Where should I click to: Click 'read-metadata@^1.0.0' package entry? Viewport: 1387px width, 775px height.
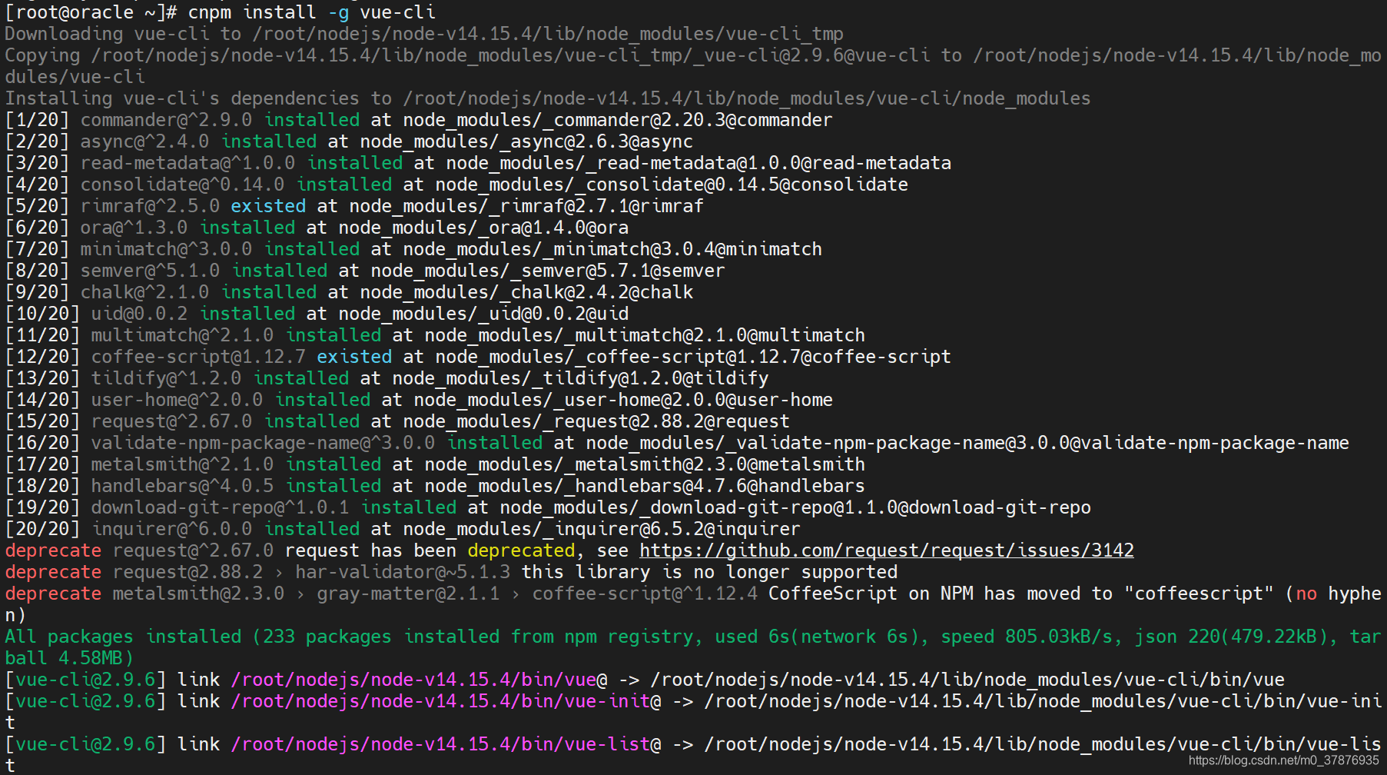click(x=187, y=163)
